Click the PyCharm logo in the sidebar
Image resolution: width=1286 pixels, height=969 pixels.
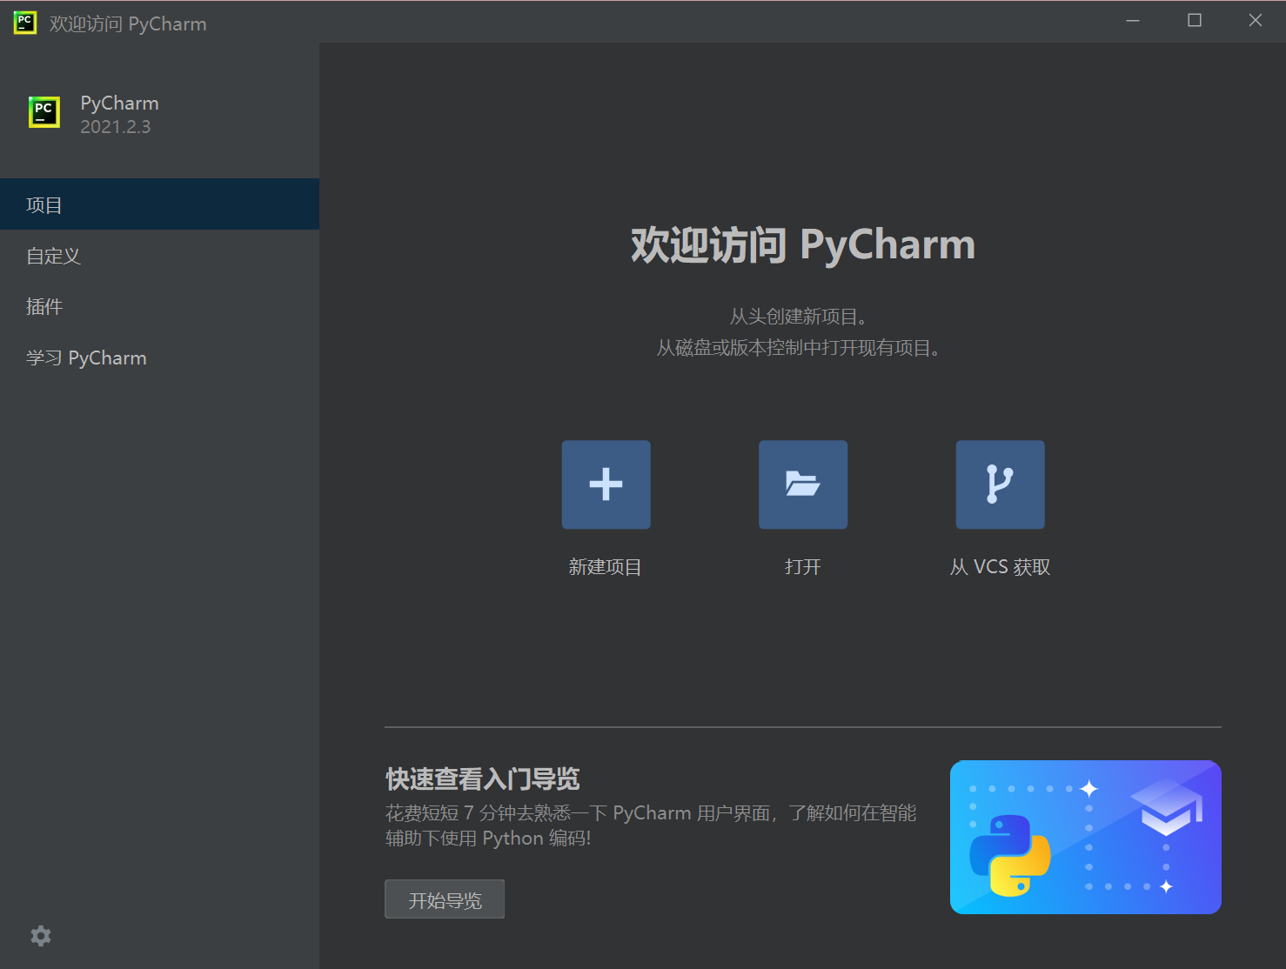pos(44,112)
